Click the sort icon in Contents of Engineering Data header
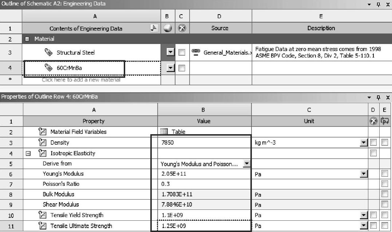 point(154,28)
